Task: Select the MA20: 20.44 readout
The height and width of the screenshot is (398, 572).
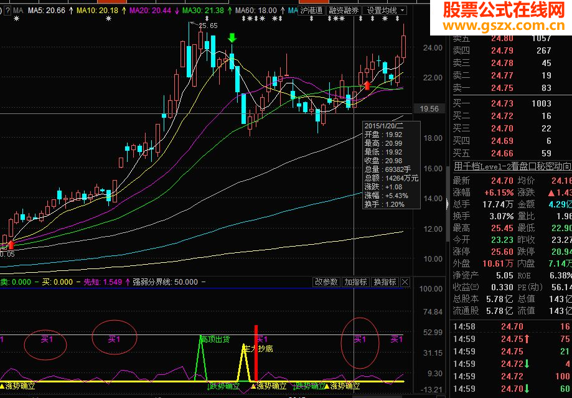Action: click(x=150, y=11)
